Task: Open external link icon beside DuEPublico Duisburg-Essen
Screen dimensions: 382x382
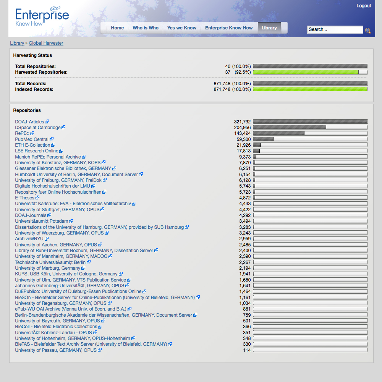Action: tap(144, 291)
